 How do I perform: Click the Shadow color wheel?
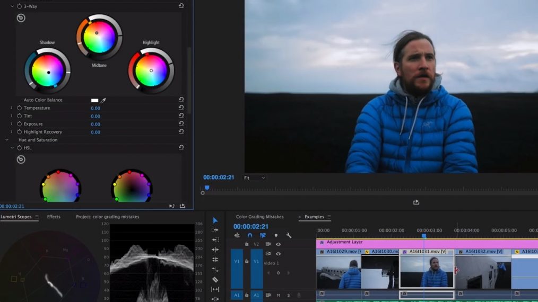coord(48,71)
